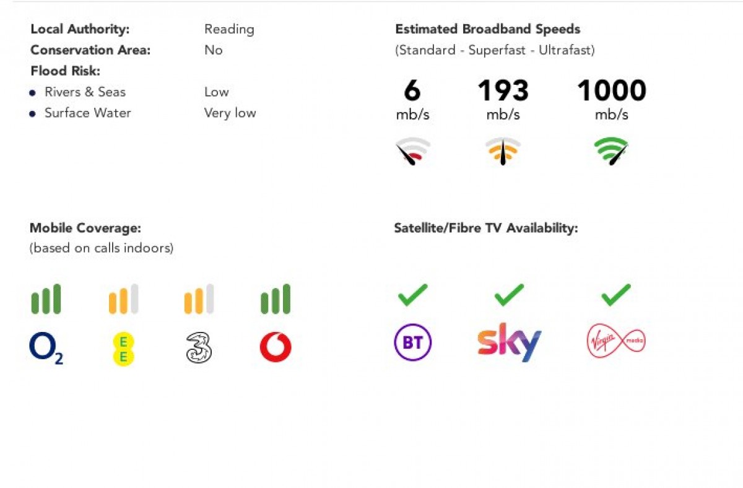Click the orange signal bars above EE
The height and width of the screenshot is (488, 743).
pos(123,299)
